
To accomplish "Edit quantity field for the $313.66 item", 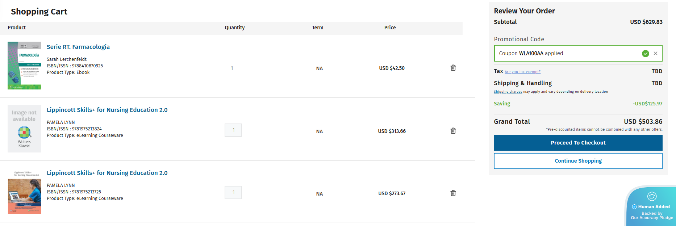I will (x=233, y=130).
